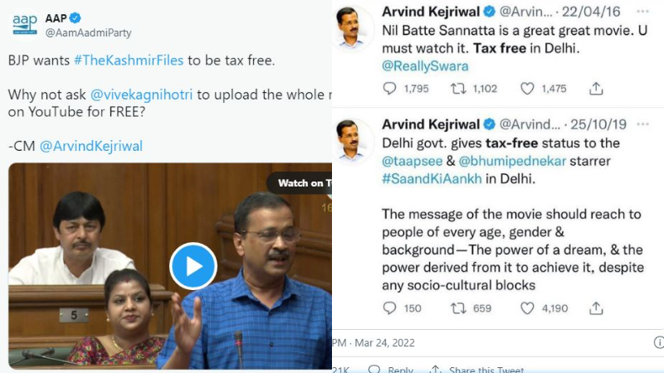
Task: Like the Nil Batte Sannatta tweet
Action: (527, 89)
